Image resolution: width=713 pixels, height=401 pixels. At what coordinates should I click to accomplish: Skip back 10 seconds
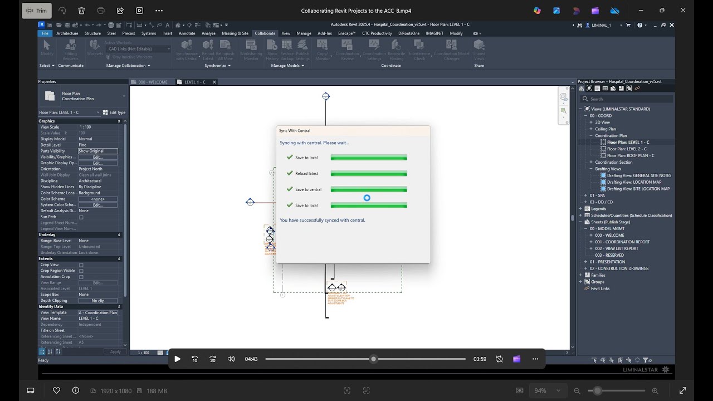coord(195,359)
